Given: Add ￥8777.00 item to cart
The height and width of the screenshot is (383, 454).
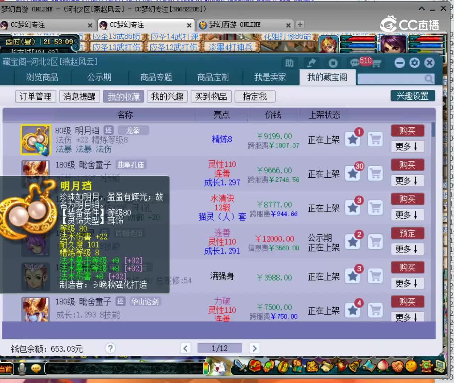Looking at the screenshot, I should pos(375,207).
